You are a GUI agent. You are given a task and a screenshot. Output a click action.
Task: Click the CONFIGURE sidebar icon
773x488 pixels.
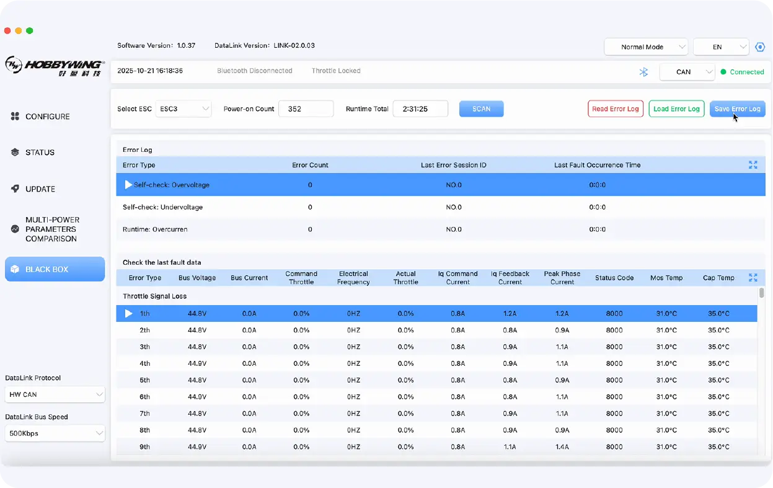(15, 117)
